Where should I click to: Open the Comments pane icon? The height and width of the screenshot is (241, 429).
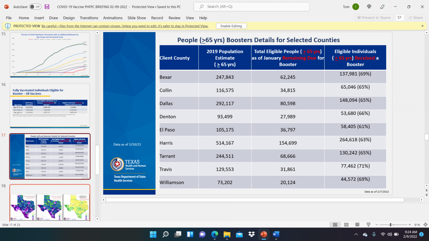399,17
